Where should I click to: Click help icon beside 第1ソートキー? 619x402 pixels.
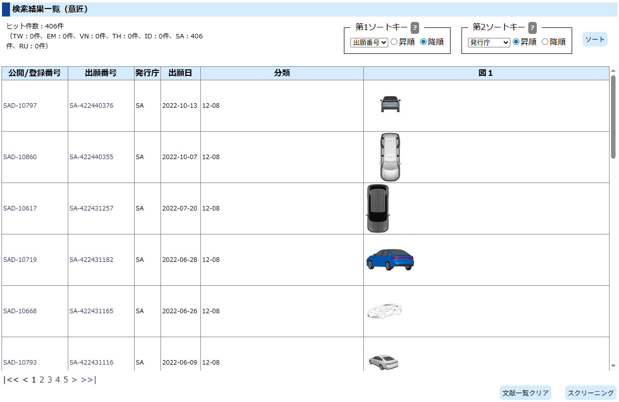click(x=415, y=27)
